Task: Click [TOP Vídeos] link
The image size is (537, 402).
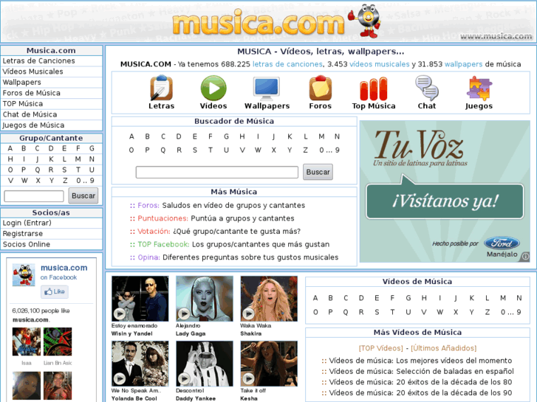Action: (x=381, y=348)
